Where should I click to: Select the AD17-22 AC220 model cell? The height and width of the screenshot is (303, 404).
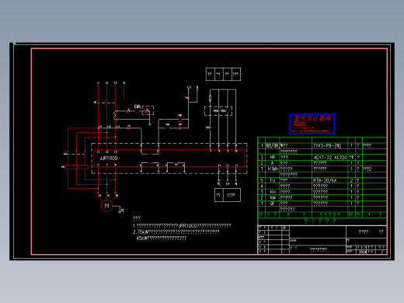point(330,158)
